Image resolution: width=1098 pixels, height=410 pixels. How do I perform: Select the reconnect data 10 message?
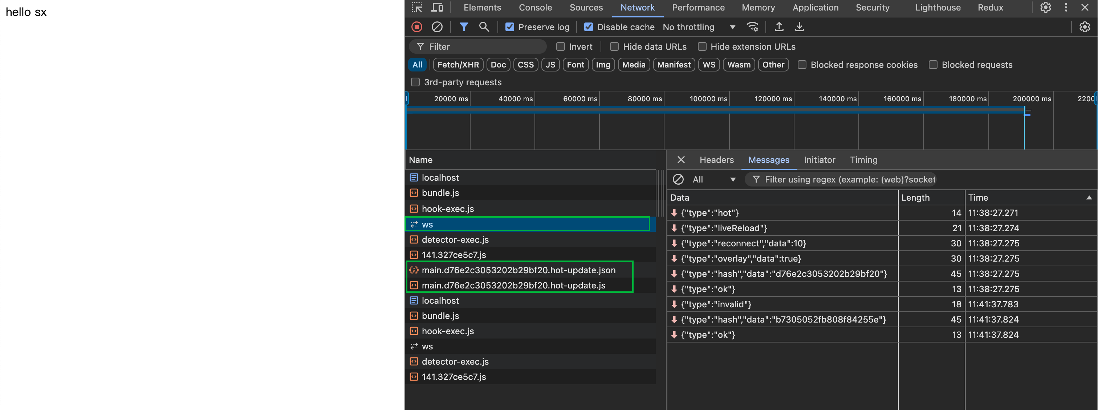coord(882,243)
